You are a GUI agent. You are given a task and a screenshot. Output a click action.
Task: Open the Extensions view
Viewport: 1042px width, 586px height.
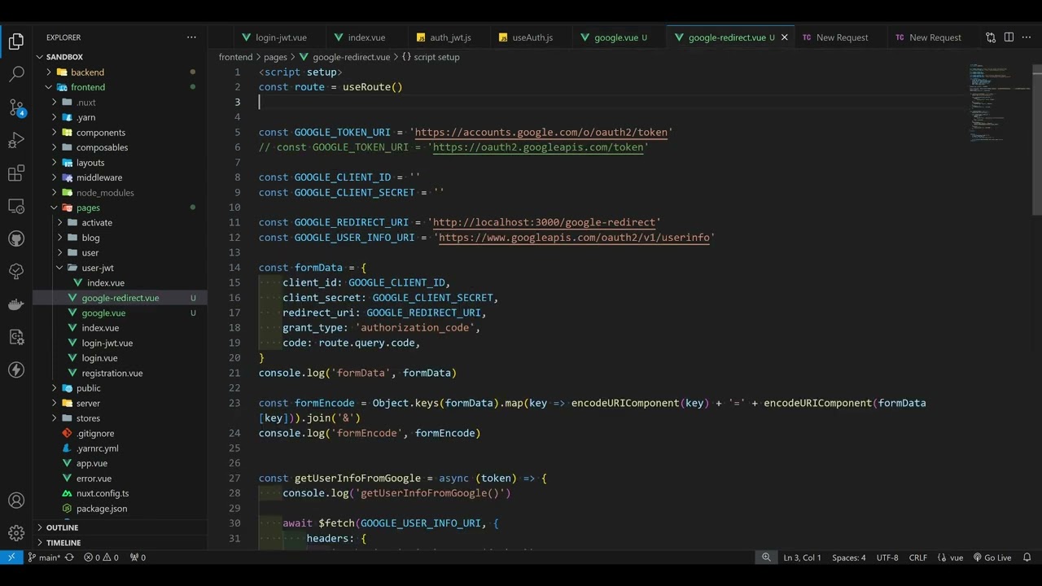coord(16,173)
